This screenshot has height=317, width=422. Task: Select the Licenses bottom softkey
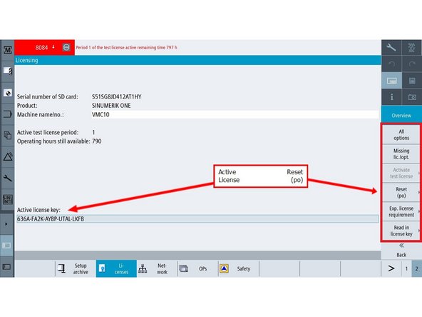point(116,268)
